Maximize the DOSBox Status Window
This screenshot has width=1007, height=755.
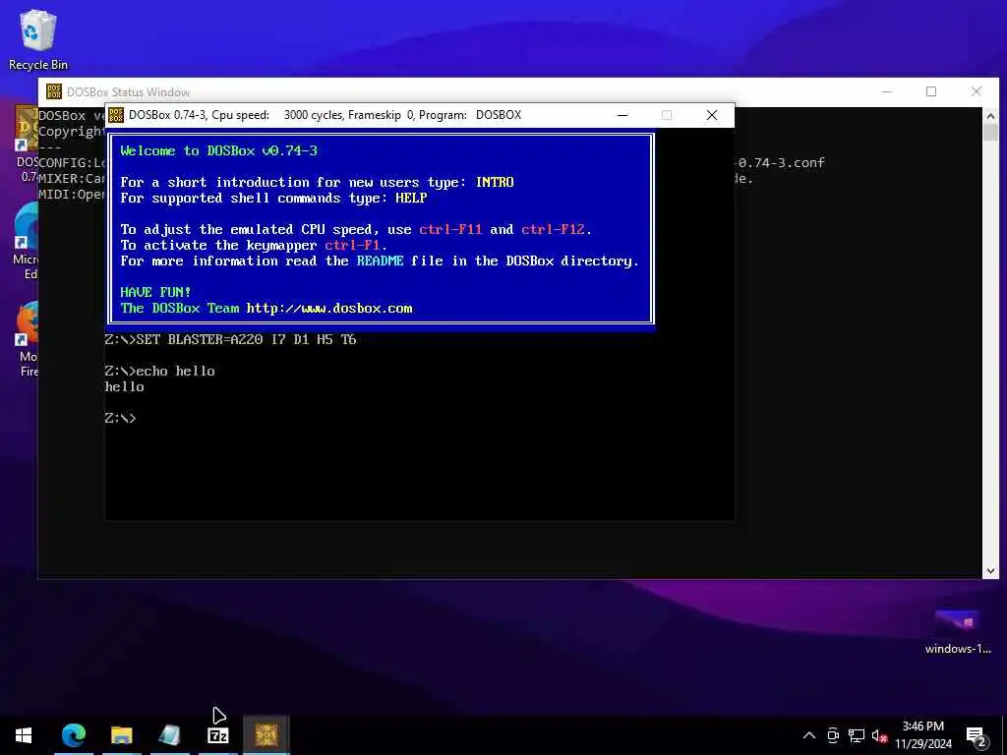(x=931, y=91)
